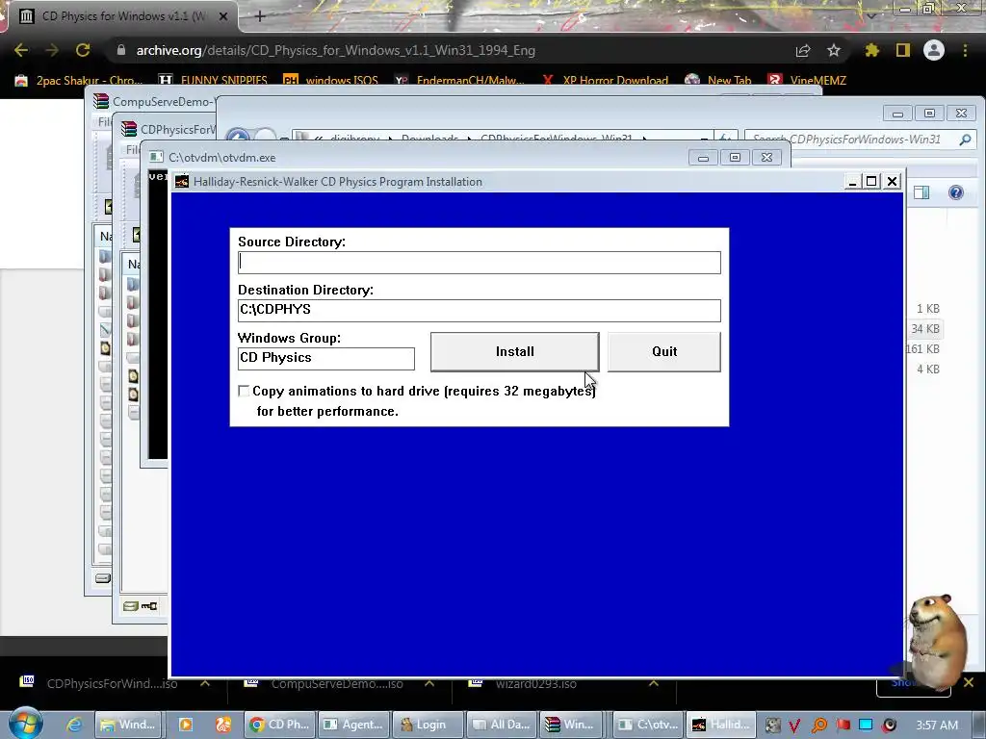Switch to C:\otv... taskbar button
The width and height of the screenshot is (986, 739).
pos(648,725)
